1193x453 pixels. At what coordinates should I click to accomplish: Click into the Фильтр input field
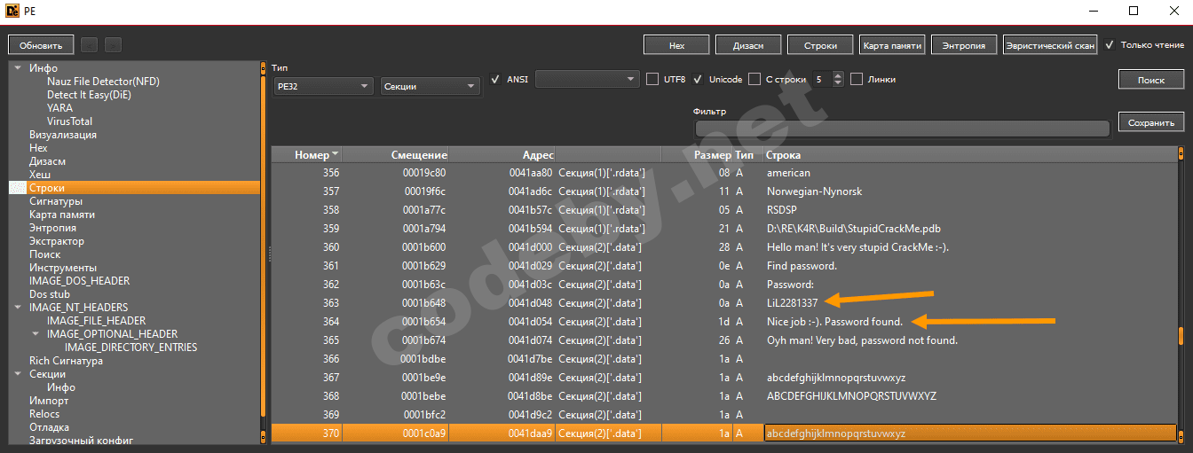tap(901, 129)
